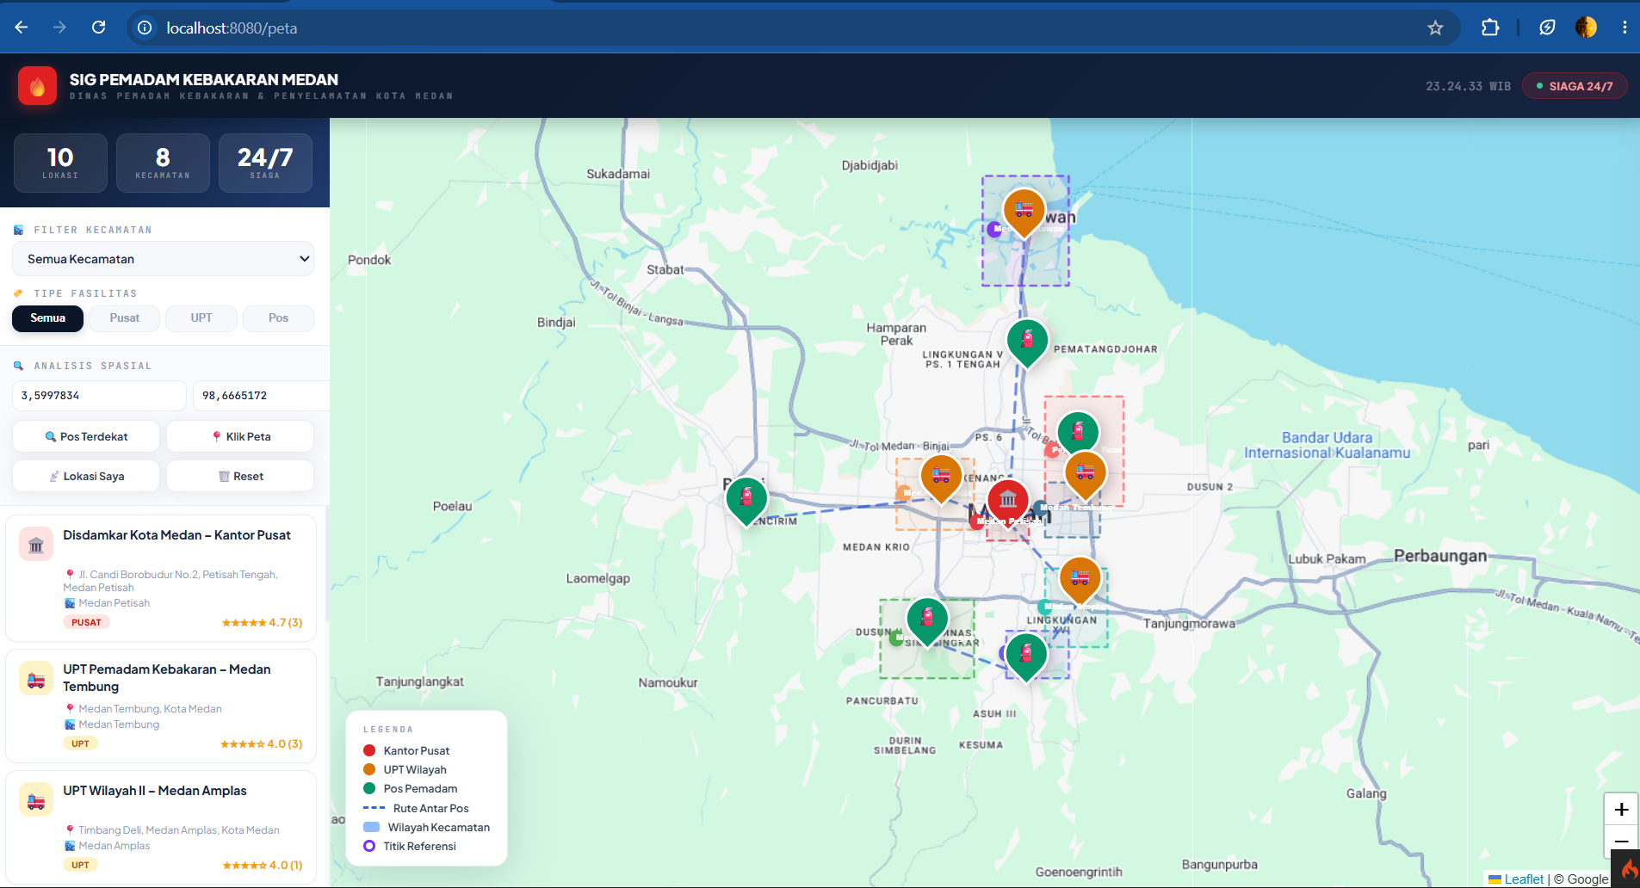The image size is (1640, 888).
Task: Click the green Pos Pemadam legend swatch
Action: pyautogui.click(x=369, y=788)
